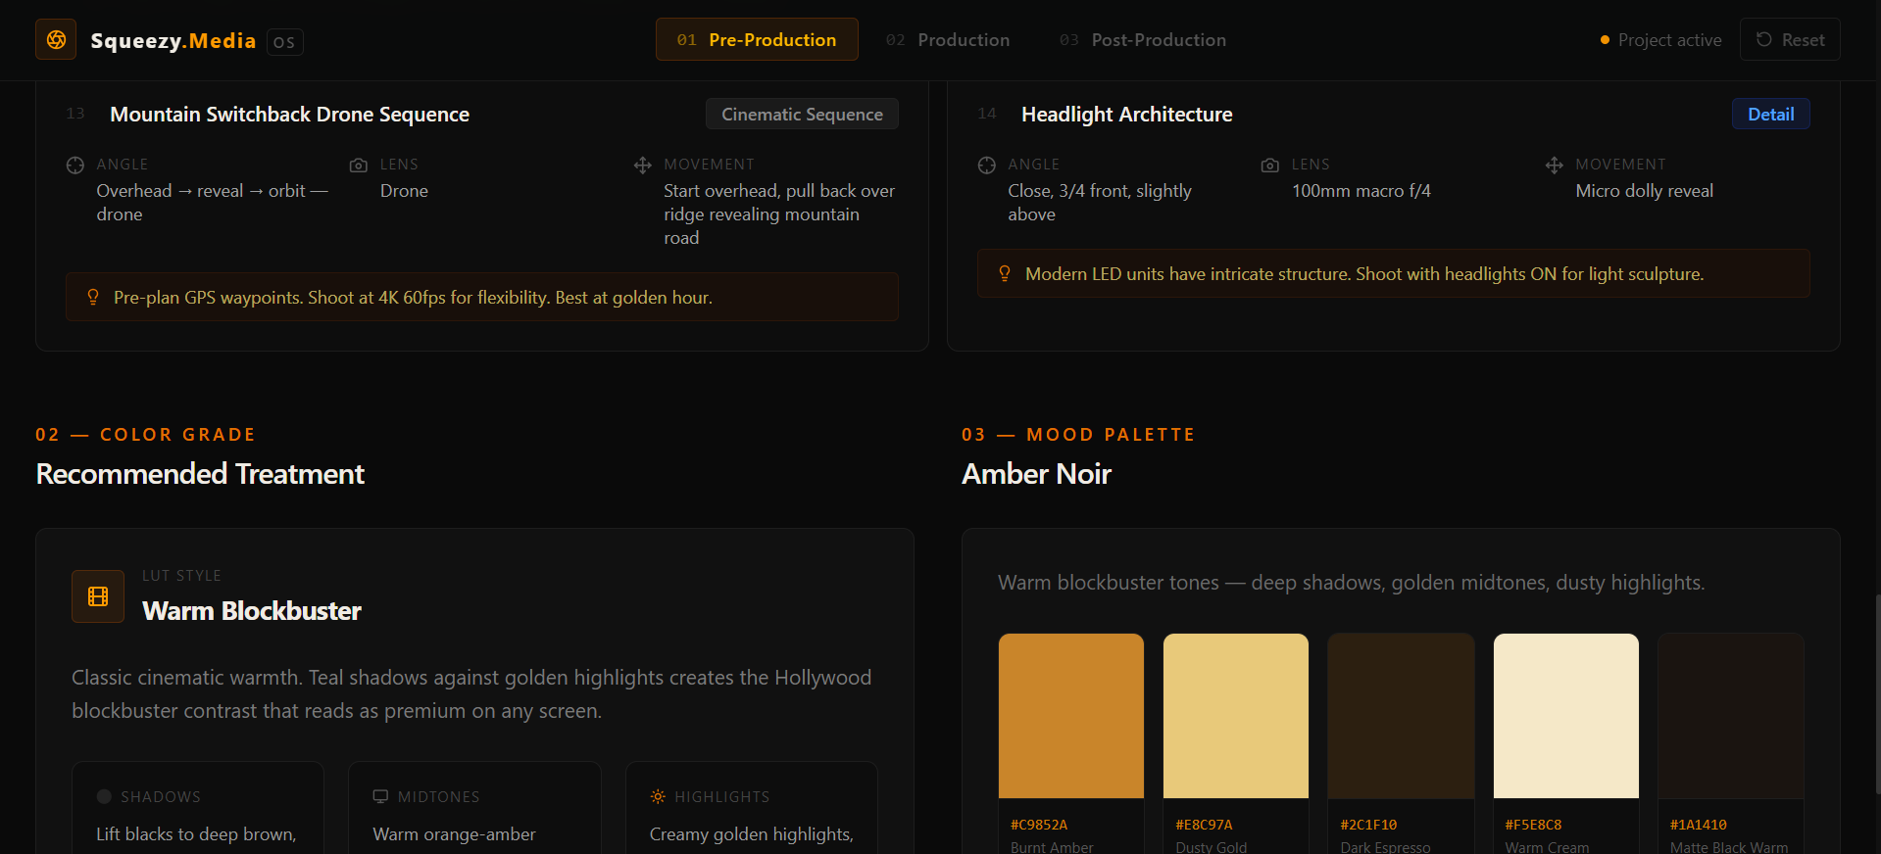Screen dimensions: 1881x854
Task: Click the Movement arrows icon in shot 14
Action: point(1555,166)
